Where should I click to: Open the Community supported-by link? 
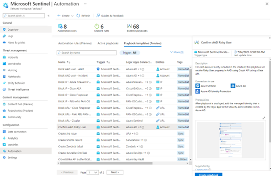(x=202, y=170)
